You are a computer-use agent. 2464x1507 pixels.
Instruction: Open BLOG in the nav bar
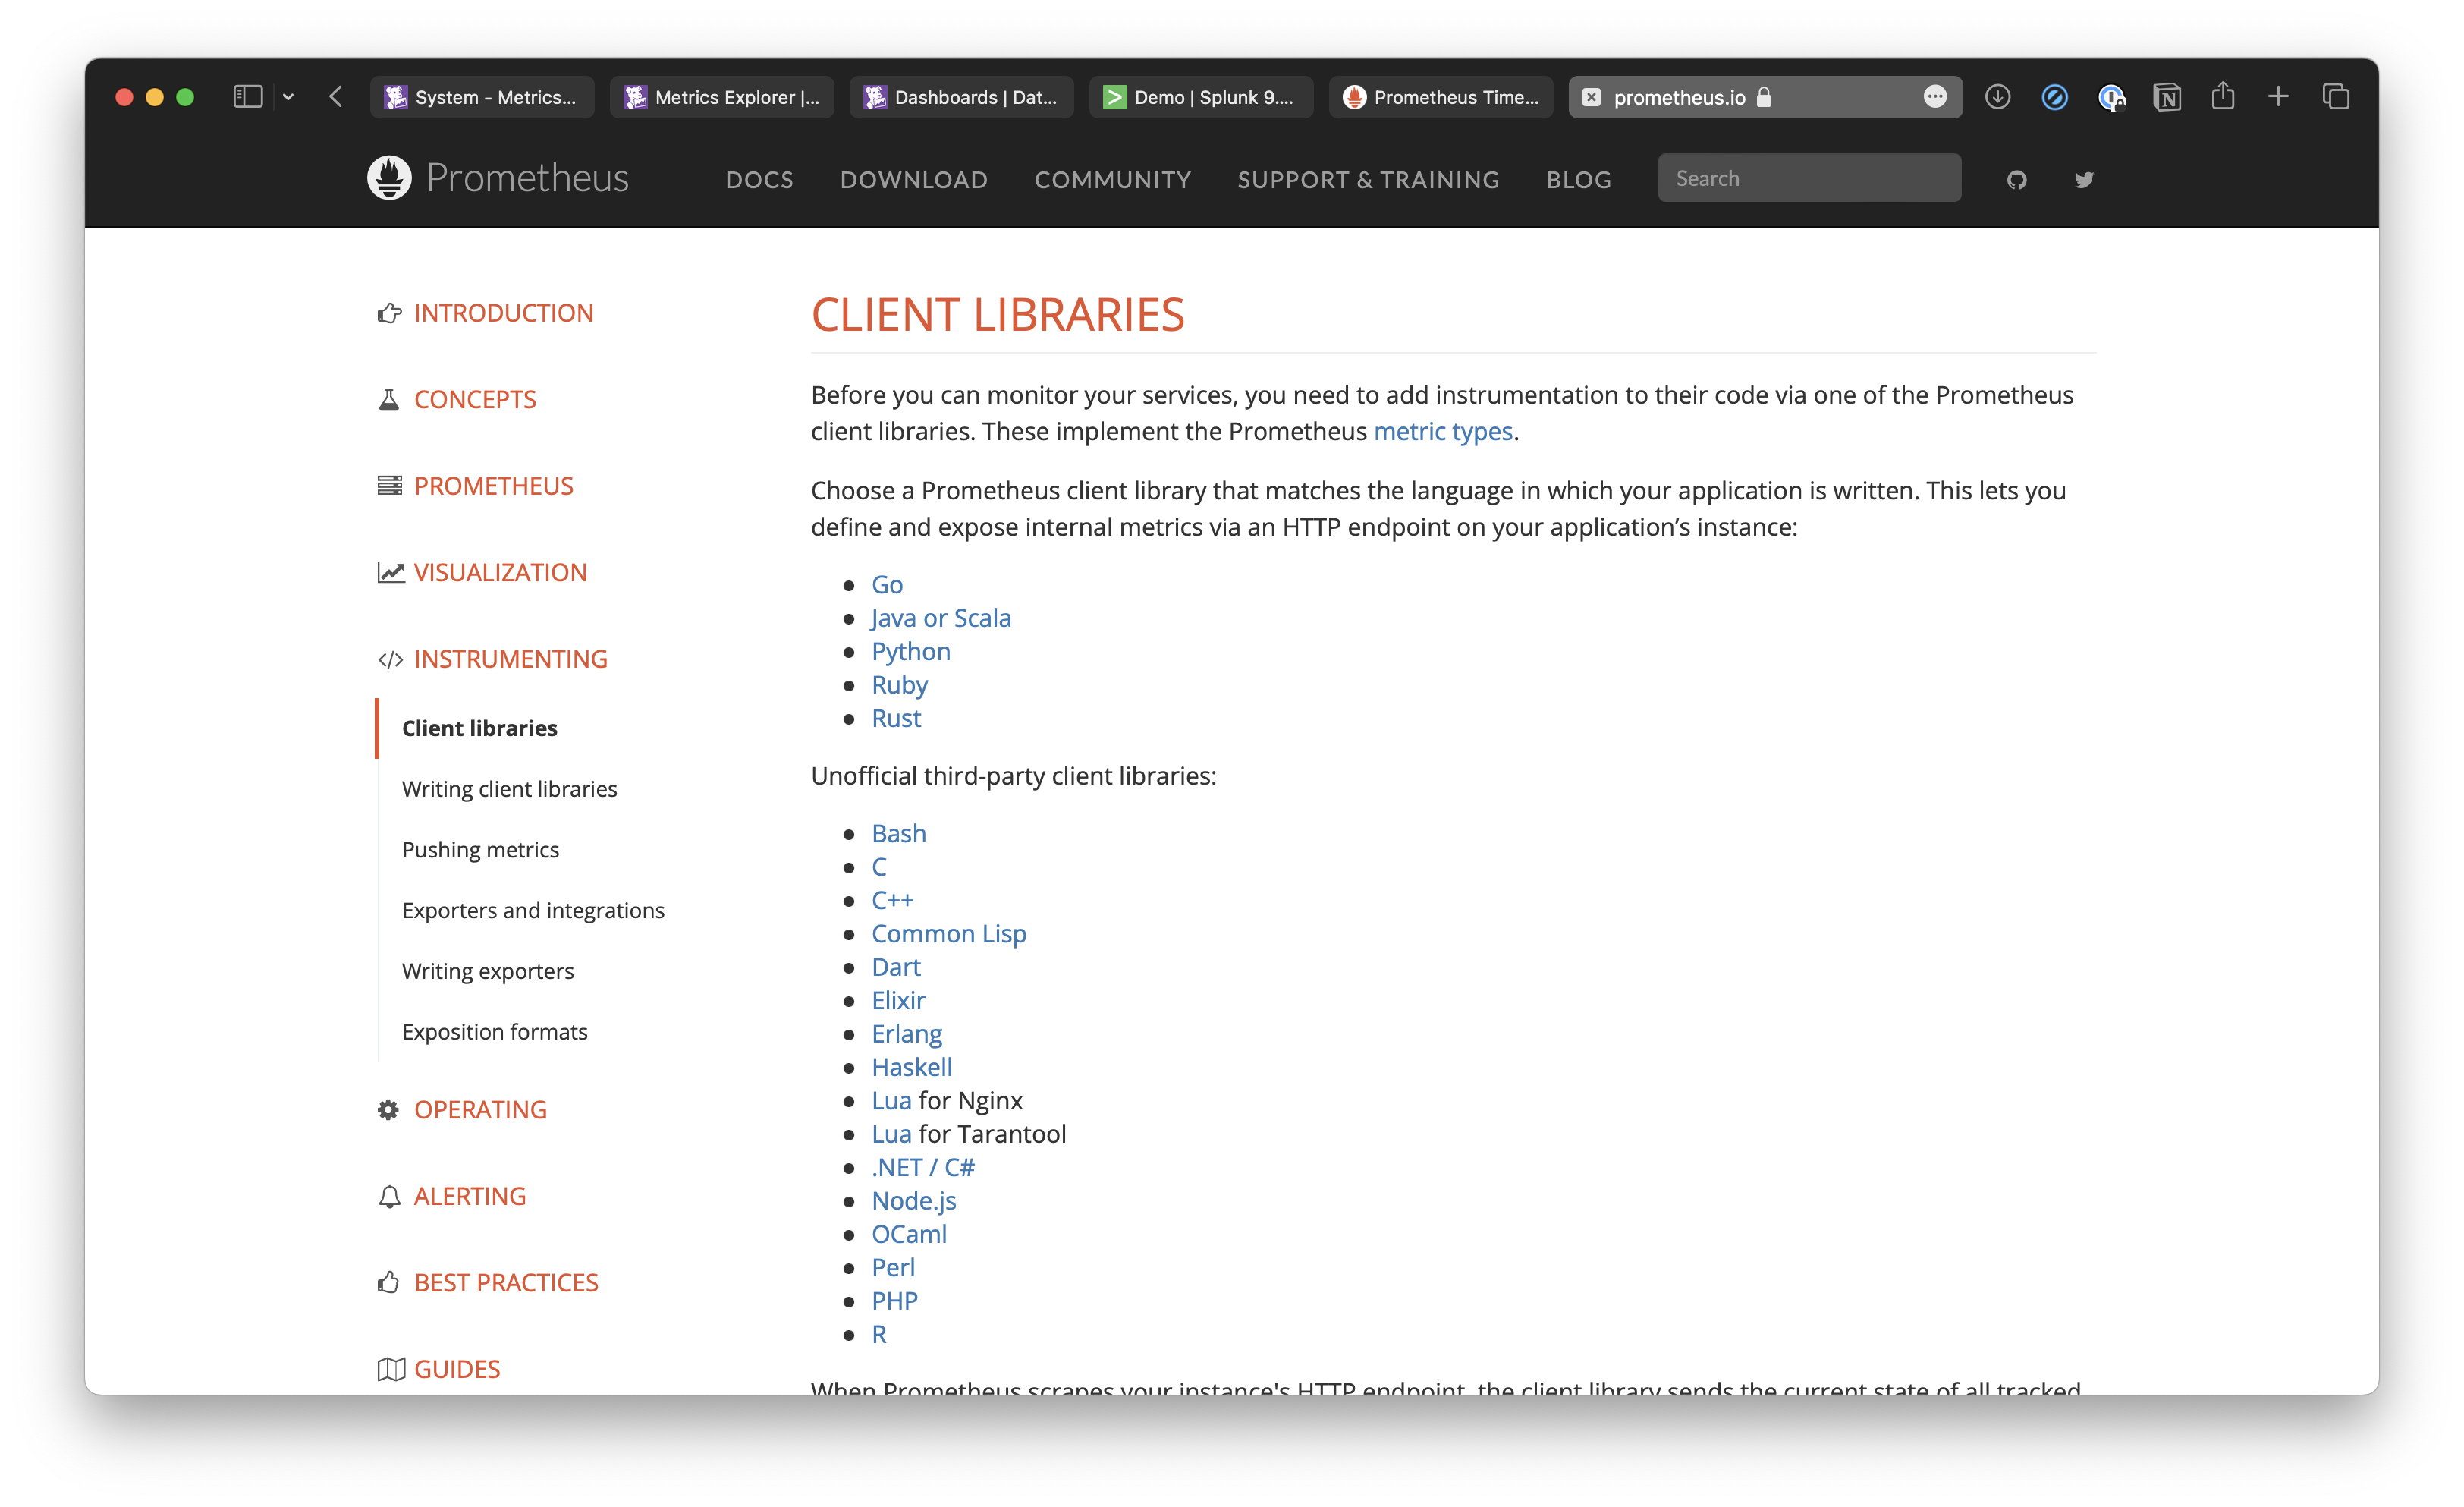(1579, 180)
